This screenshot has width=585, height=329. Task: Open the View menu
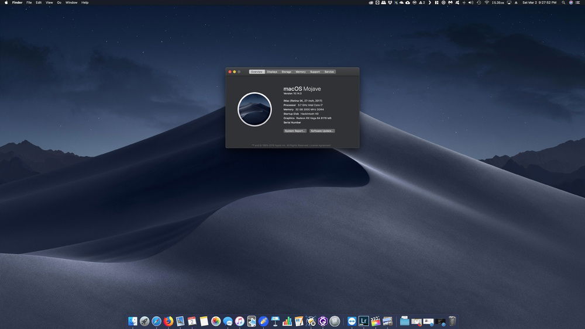49,2
